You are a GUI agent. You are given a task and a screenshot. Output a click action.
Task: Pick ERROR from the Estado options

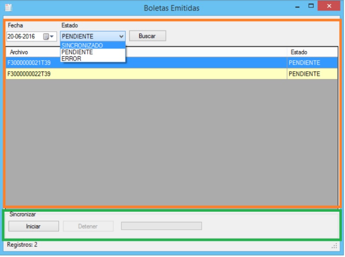(x=92, y=58)
